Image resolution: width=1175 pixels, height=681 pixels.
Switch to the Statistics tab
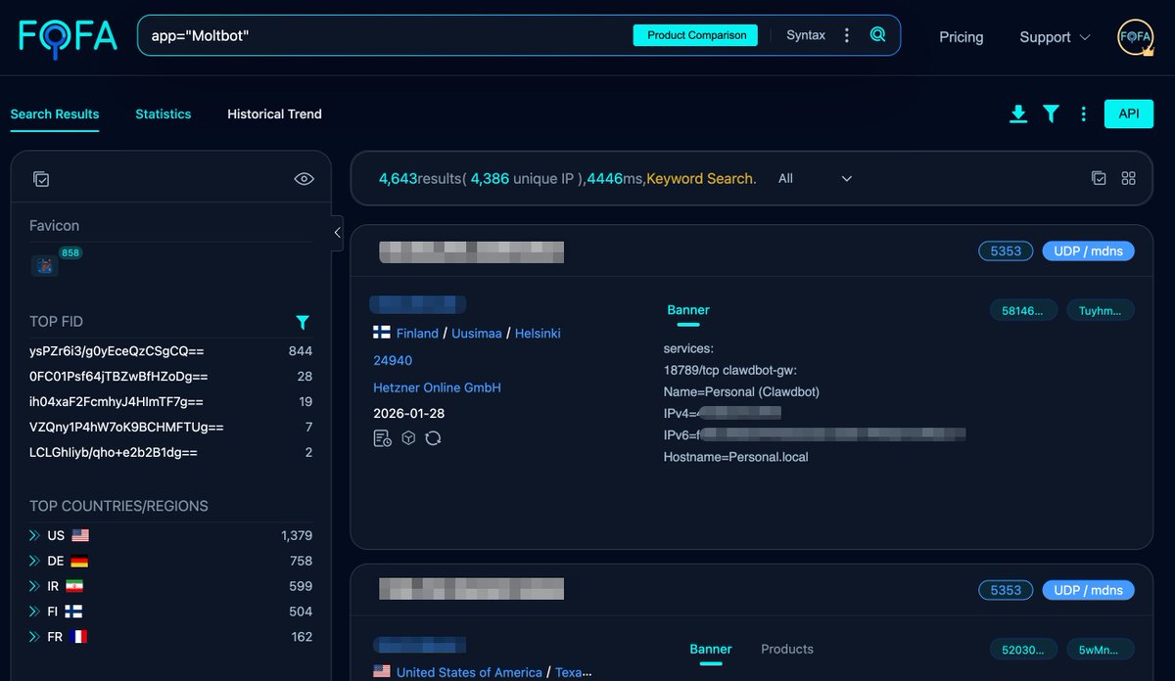pyautogui.click(x=164, y=114)
